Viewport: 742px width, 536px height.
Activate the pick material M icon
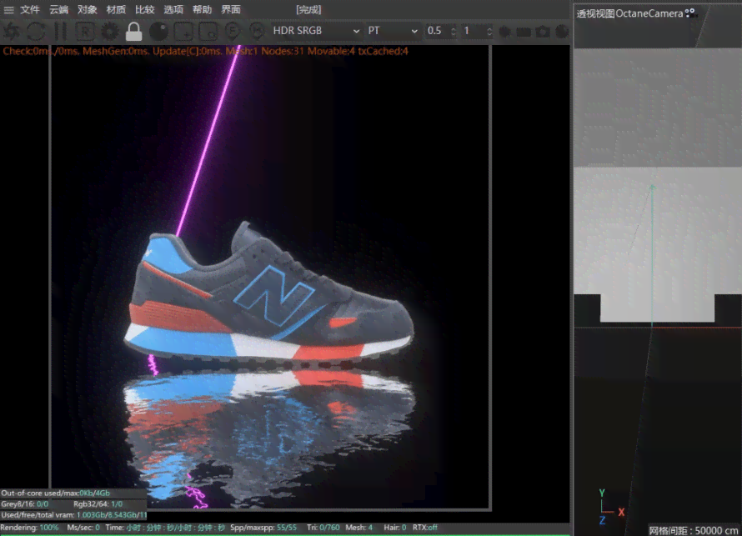tap(257, 31)
